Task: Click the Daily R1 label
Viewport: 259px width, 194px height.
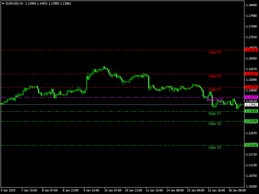Action: tap(215, 90)
